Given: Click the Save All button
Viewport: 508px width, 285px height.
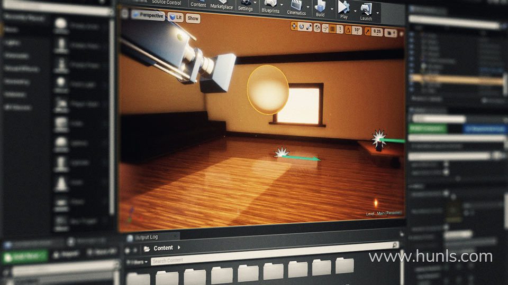Looking at the screenshot, I should [x=102, y=252].
